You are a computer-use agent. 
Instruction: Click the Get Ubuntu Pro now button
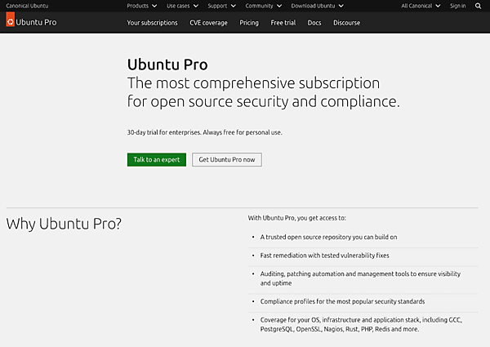227,159
